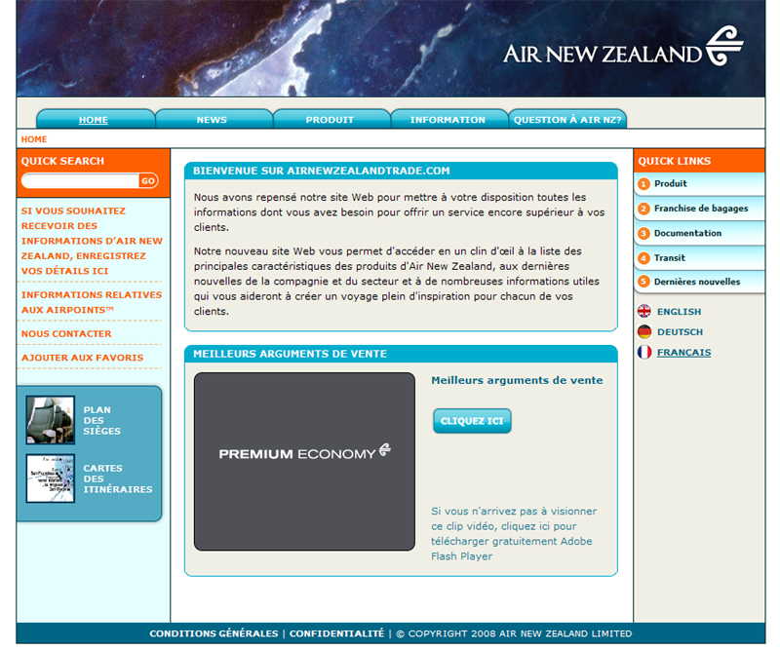
Task: Open PLAN DES SIÈGES link
Action: pos(102,421)
